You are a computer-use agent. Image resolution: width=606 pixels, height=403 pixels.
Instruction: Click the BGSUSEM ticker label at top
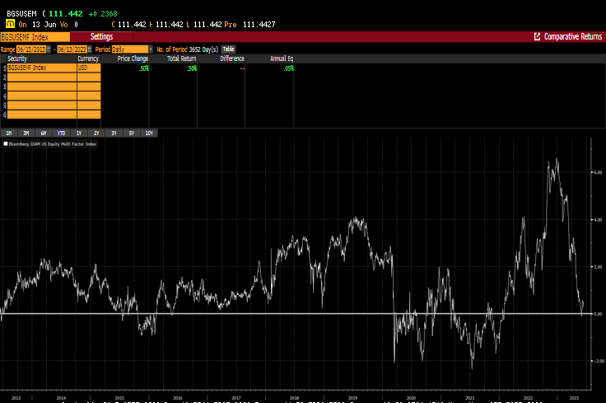(21, 13)
